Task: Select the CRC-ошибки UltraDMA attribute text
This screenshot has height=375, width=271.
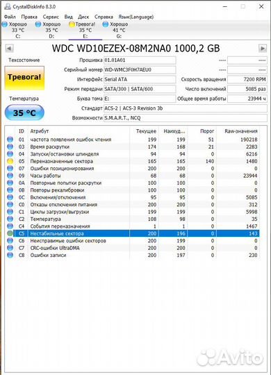Action: (x=55, y=248)
